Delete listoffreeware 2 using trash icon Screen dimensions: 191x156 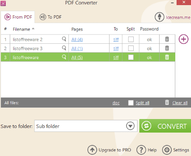coord(167,39)
